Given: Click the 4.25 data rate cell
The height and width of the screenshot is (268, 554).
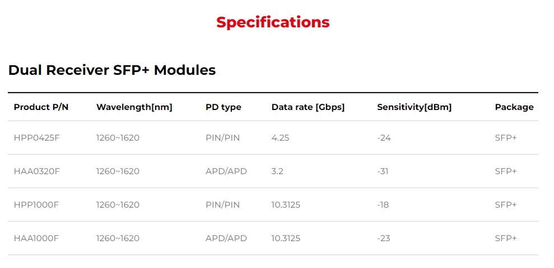Looking at the screenshot, I should pyautogui.click(x=280, y=138).
